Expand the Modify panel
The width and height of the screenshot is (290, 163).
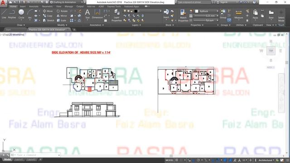pyautogui.click(x=62, y=25)
